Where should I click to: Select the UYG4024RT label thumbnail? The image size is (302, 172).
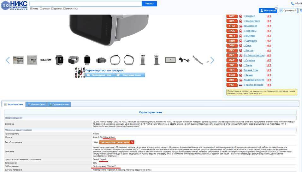[46, 60]
